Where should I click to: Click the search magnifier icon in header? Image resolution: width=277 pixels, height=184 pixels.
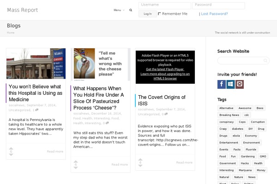(131, 10)
